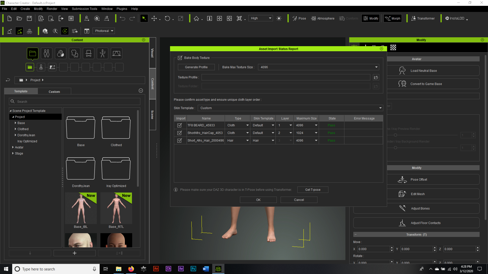Viewport: 488px width, 274px height.
Task: Click the Redo arrow icon
Action: point(132,18)
